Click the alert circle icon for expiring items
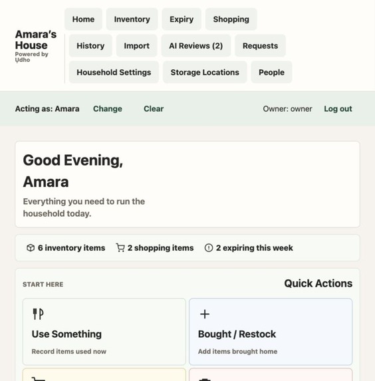The height and width of the screenshot is (381, 375). point(209,248)
